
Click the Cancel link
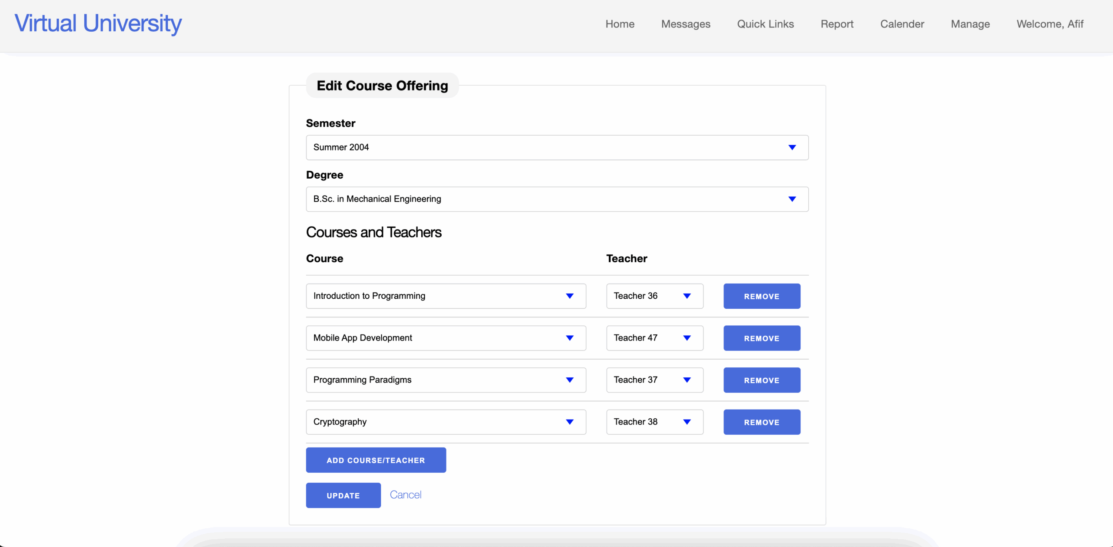(x=405, y=495)
